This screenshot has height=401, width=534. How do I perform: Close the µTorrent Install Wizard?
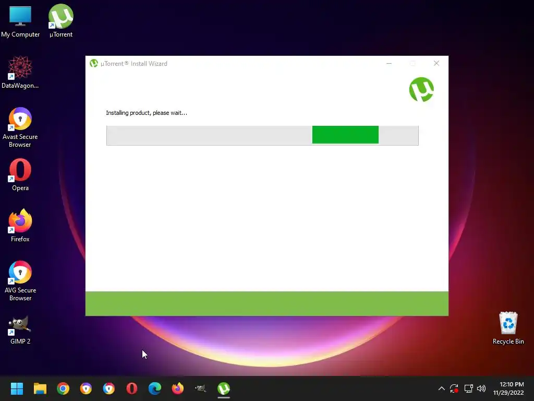click(436, 63)
